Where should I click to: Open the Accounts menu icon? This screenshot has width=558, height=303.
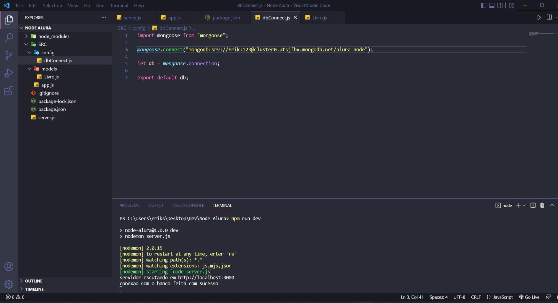coord(9,267)
